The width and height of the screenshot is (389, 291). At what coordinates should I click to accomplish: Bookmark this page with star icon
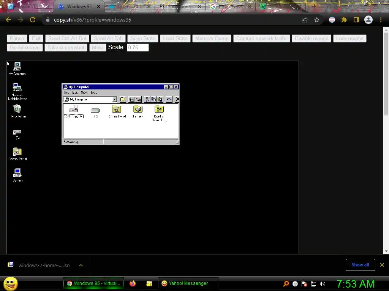point(317,20)
